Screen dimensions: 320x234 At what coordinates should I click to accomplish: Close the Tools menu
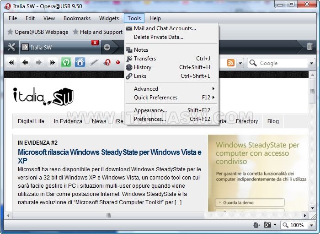tap(134, 18)
